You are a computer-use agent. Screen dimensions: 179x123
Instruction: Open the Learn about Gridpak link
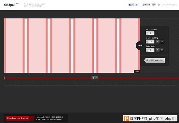169,5
